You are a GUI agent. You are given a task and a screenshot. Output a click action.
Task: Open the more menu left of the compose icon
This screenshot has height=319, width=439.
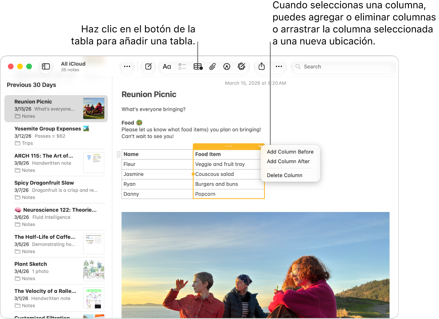point(127,67)
